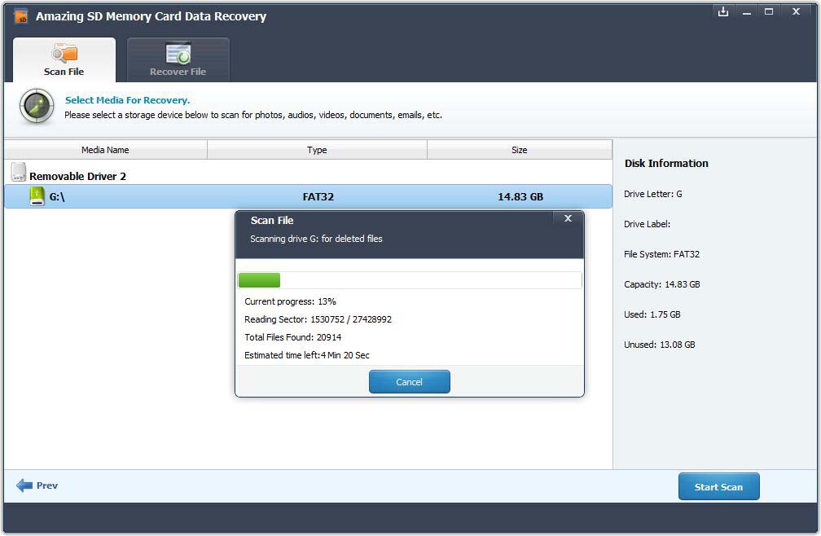Click the Scan File dialog title
821x536 pixels.
click(272, 221)
